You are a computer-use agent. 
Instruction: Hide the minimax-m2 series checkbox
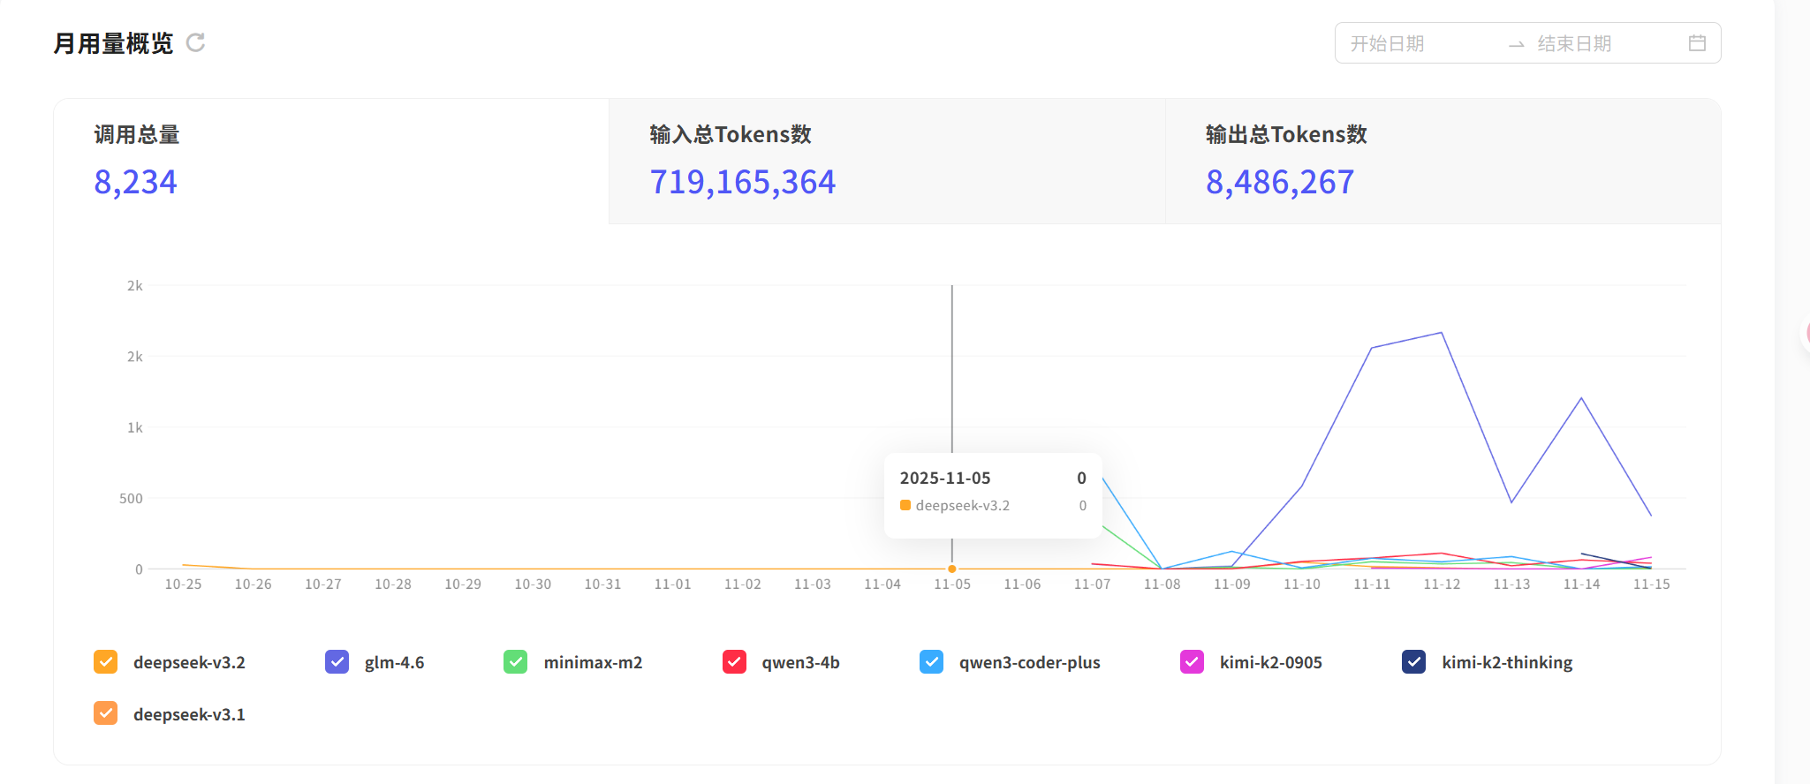(516, 662)
